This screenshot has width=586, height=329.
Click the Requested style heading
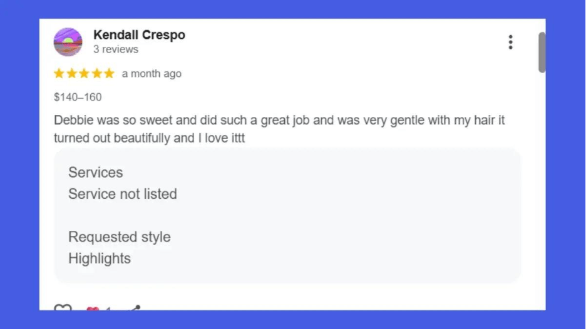tap(120, 237)
